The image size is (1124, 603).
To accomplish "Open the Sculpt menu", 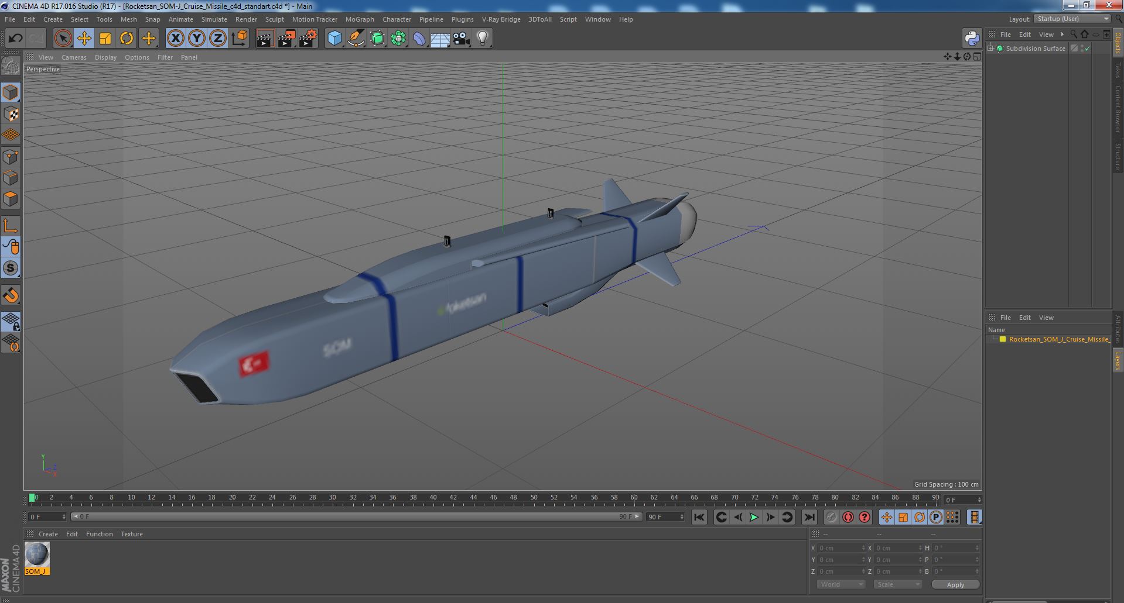I will [x=274, y=19].
